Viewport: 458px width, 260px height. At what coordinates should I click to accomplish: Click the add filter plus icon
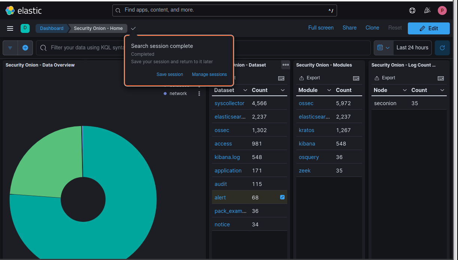25,48
